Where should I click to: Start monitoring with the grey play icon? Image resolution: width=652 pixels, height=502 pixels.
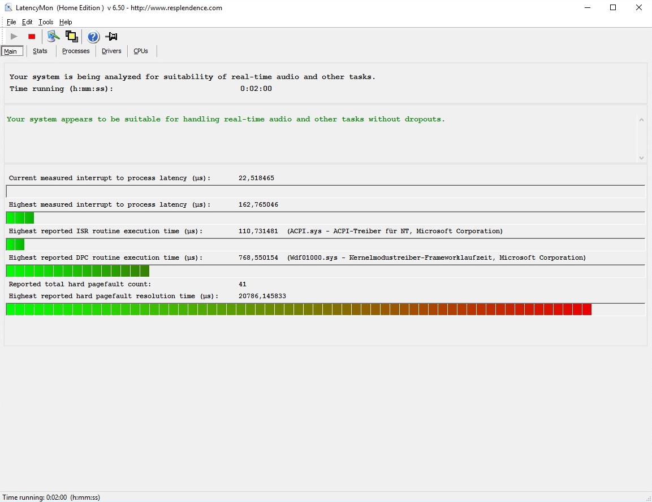pyautogui.click(x=14, y=37)
